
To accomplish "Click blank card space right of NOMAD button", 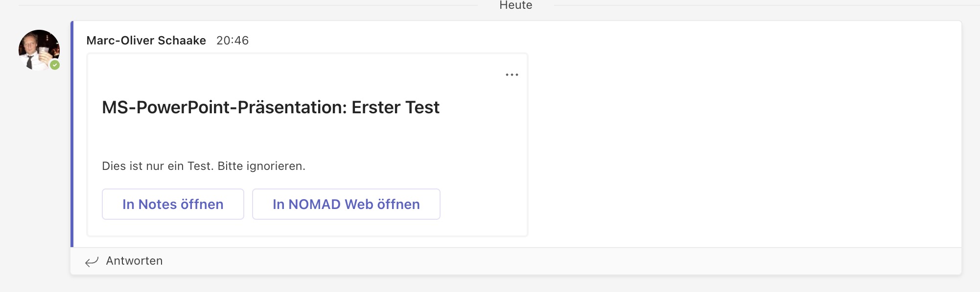I will [x=484, y=204].
